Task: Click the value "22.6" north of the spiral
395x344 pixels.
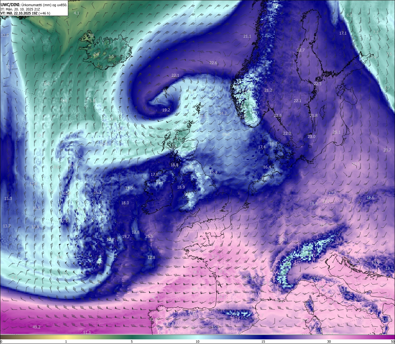Action: (x=213, y=63)
